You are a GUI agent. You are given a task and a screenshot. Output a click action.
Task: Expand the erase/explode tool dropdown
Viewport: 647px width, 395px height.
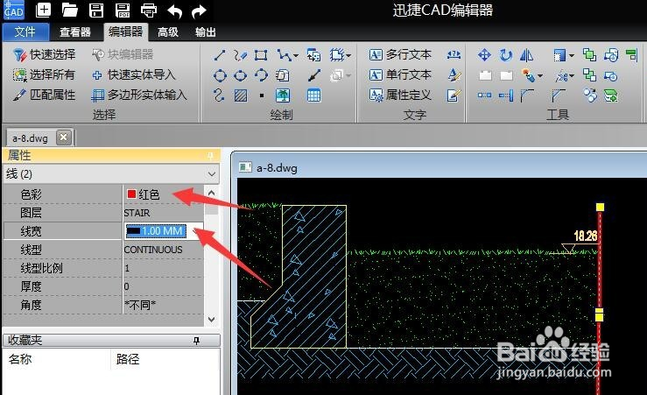540,76
